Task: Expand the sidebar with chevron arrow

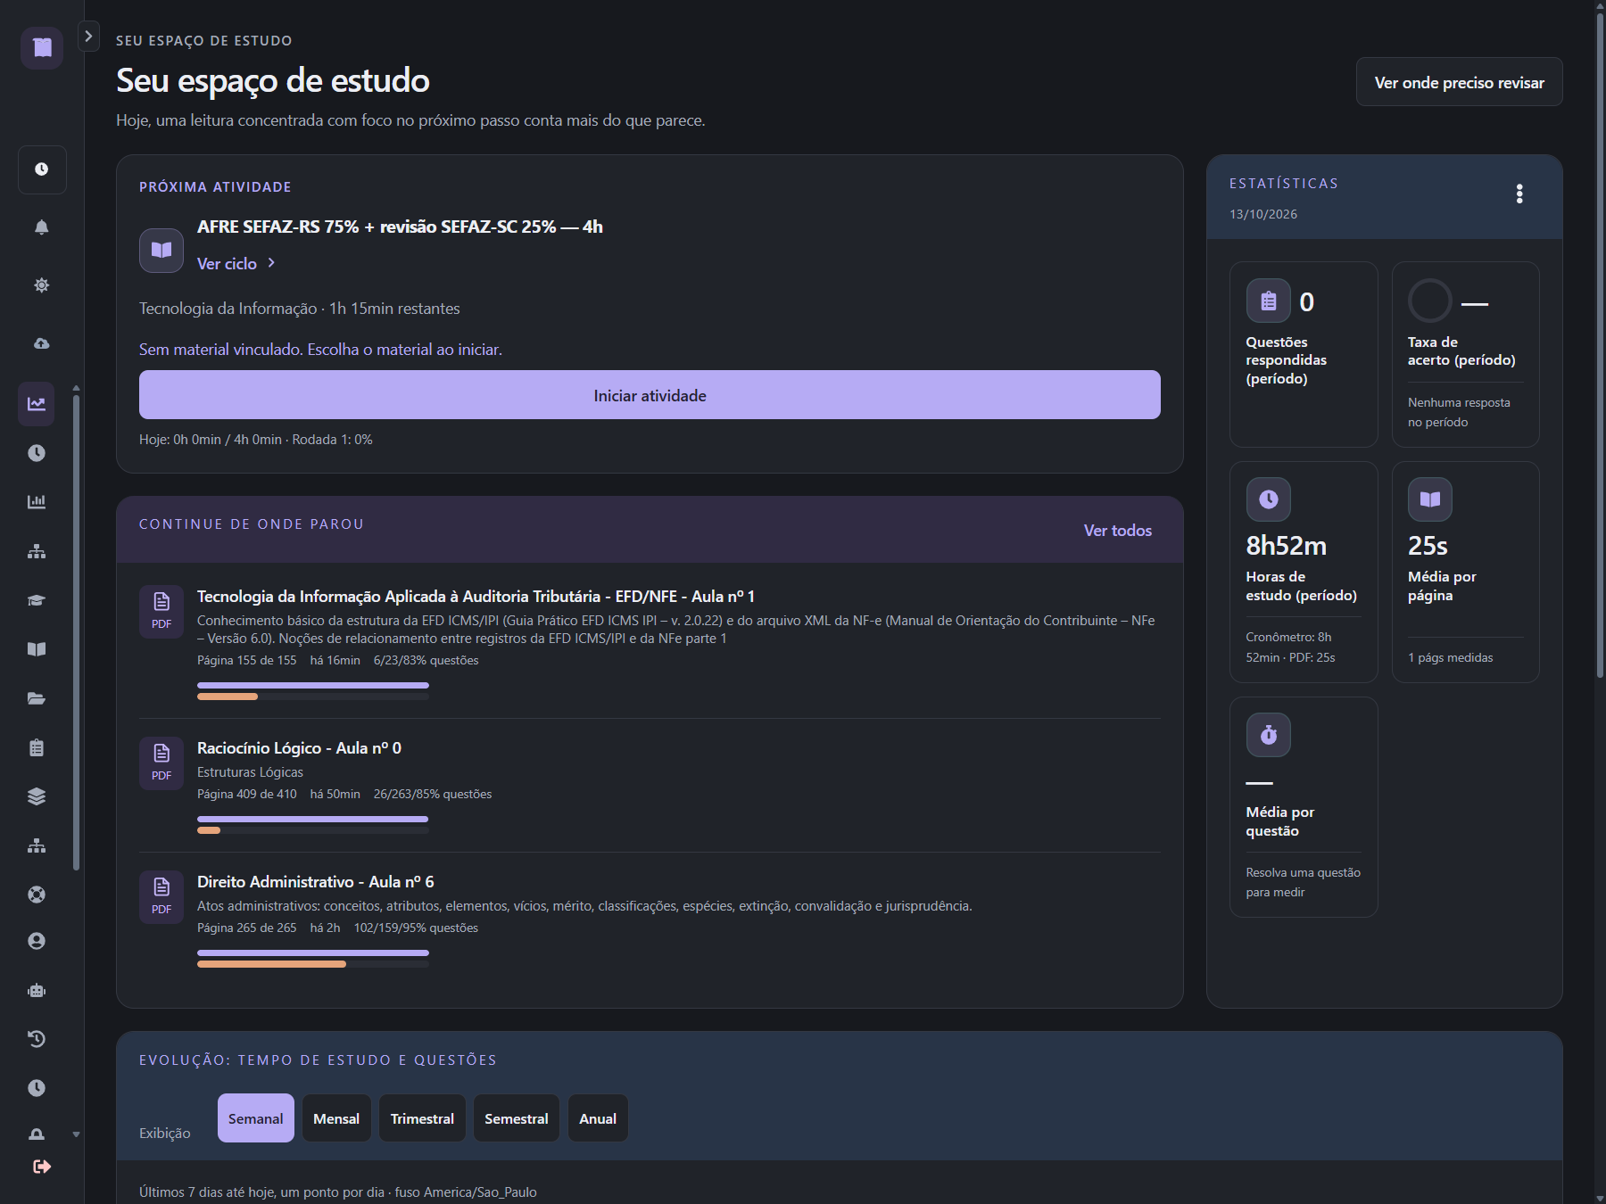Action: click(x=88, y=36)
